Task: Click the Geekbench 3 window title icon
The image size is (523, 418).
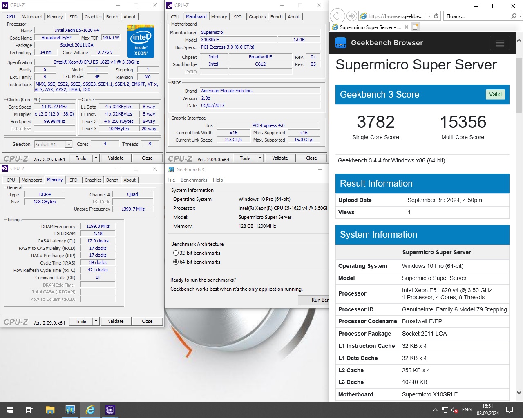Action: 171,169
